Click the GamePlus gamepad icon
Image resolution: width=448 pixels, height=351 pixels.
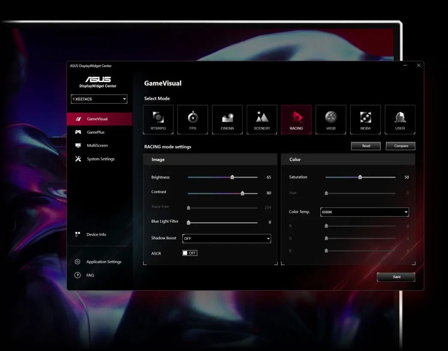(78, 132)
